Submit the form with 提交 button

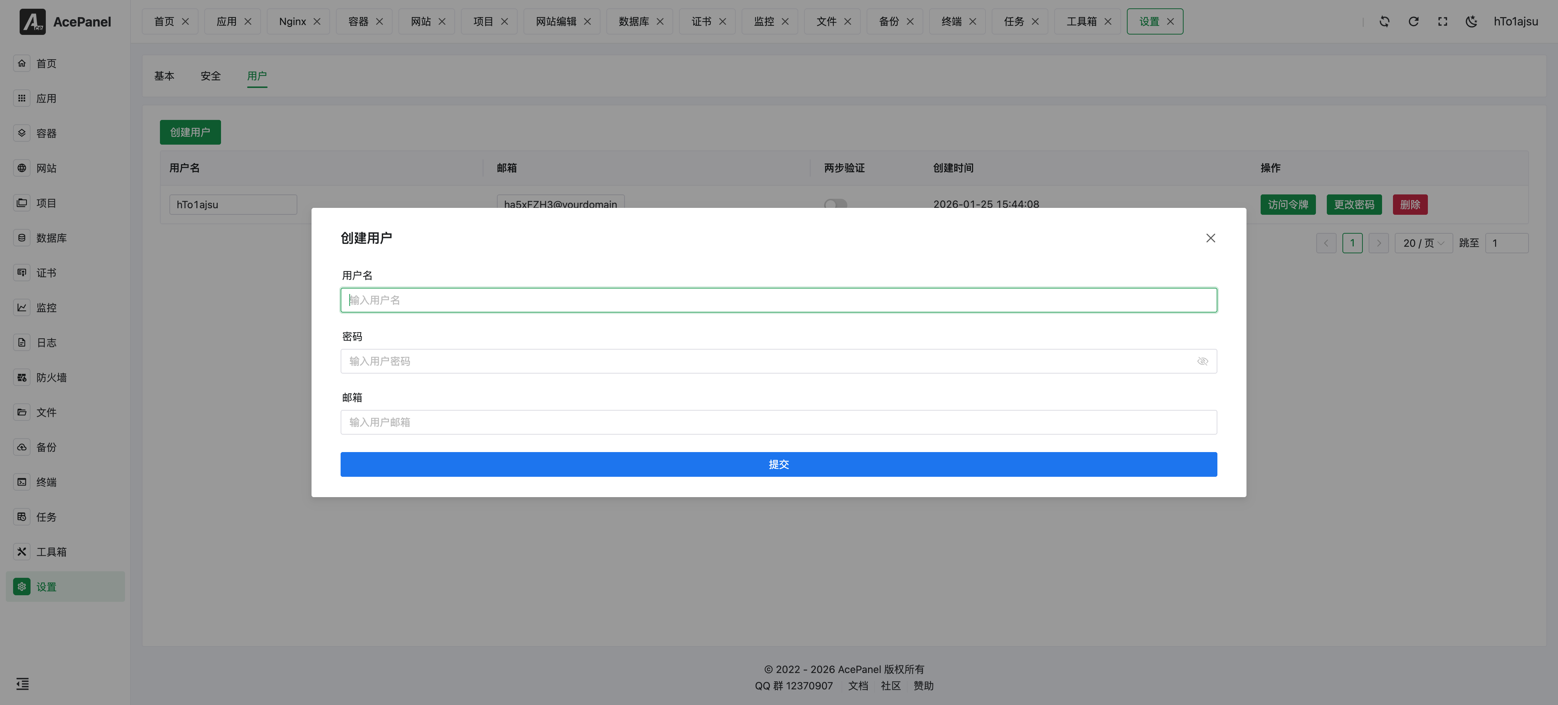click(x=778, y=464)
